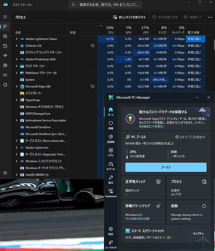Click Adobe Lightroom Classic LrC icon

click(22, 39)
